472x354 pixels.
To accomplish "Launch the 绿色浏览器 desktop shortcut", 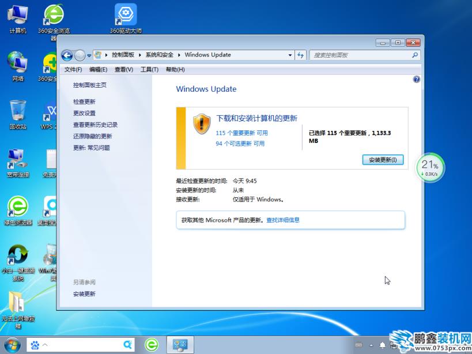I will click(x=18, y=210).
